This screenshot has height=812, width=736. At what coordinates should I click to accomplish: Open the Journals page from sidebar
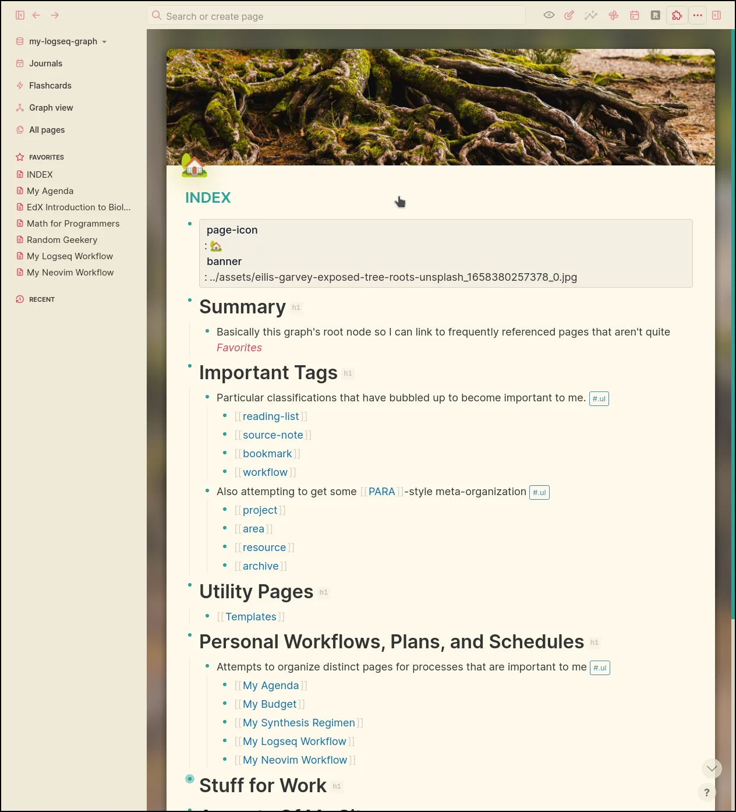coord(45,63)
